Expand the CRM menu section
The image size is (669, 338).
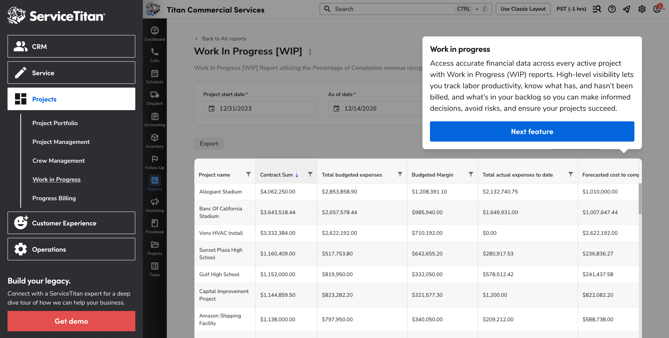pos(71,46)
